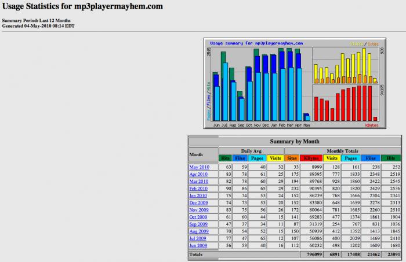The width and height of the screenshot is (406, 262).
Task: Click the Totals row label
Action: pos(196,254)
